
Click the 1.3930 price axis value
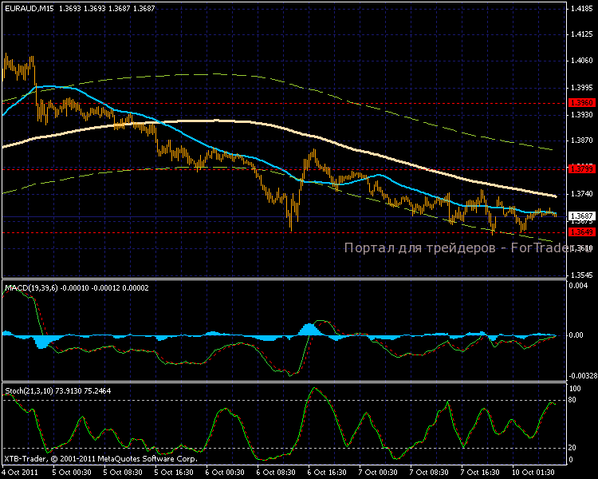pos(582,115)
